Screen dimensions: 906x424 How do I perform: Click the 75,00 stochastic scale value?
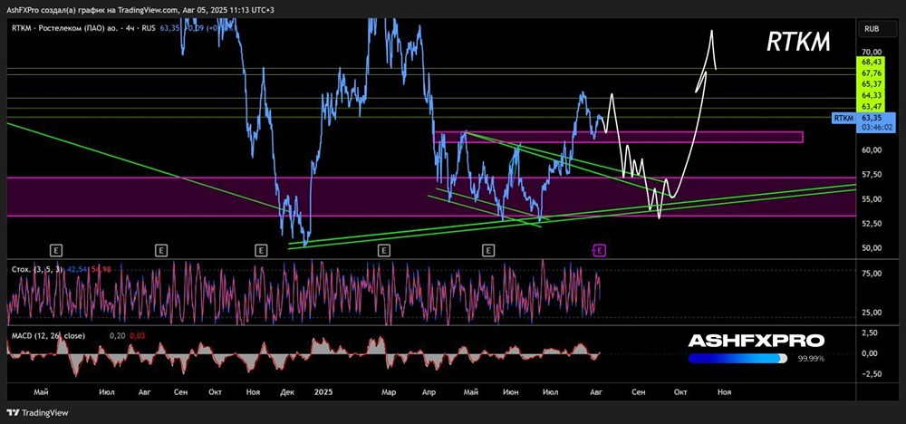(871, 274)
